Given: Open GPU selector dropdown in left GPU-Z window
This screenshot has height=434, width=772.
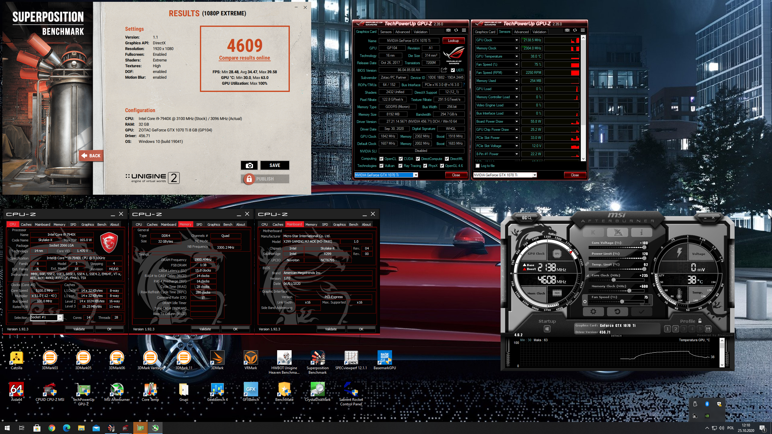Looking at the screenshot, I should pyautogui.click(x=416, y=175).
